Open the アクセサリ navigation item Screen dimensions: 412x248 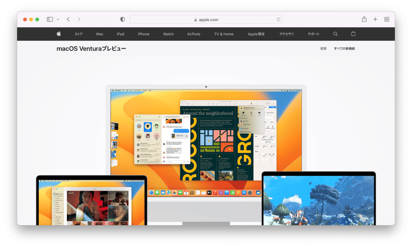287,34
